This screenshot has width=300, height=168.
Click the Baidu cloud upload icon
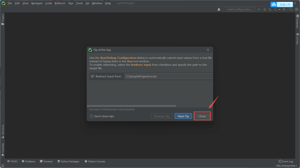coord(274,4)
